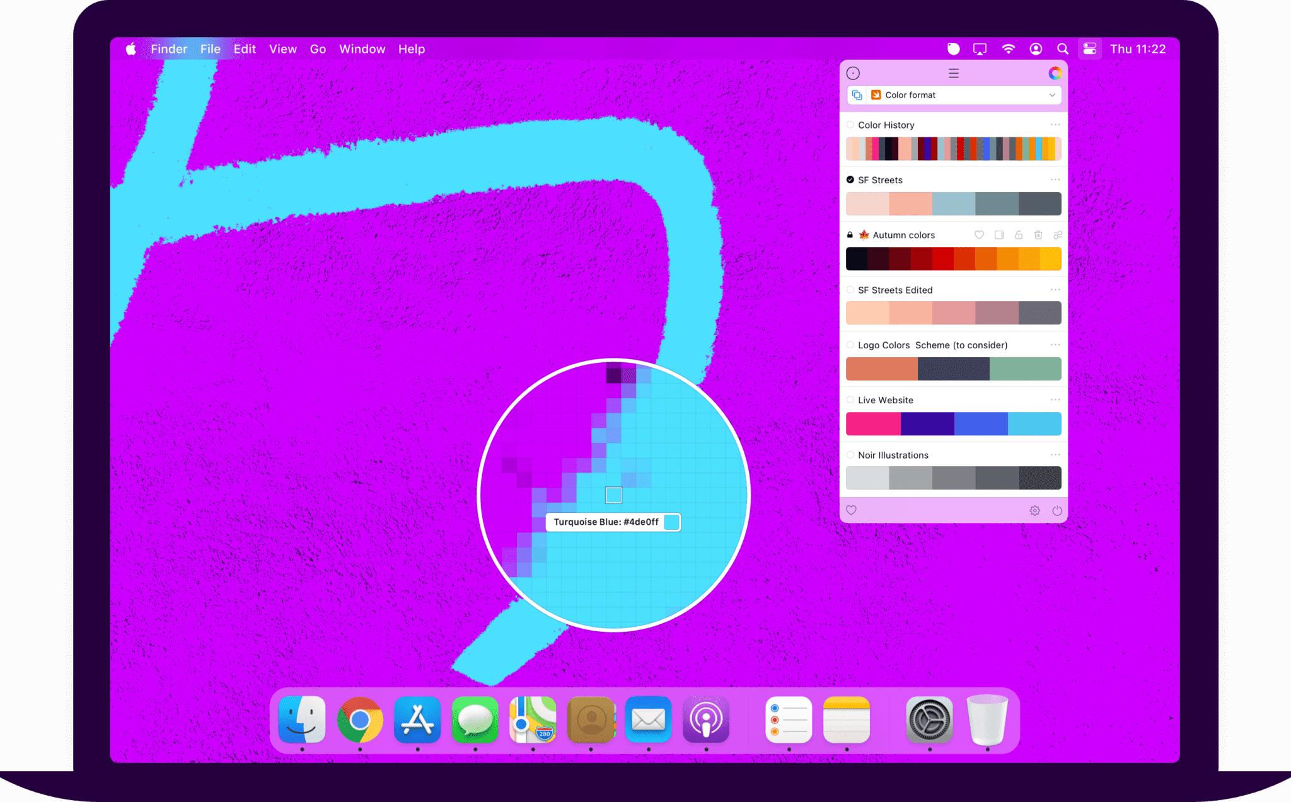Open the Color format dropdown
The height and width of the screenshot is (802, 1291).
[x=1052, y=95]
